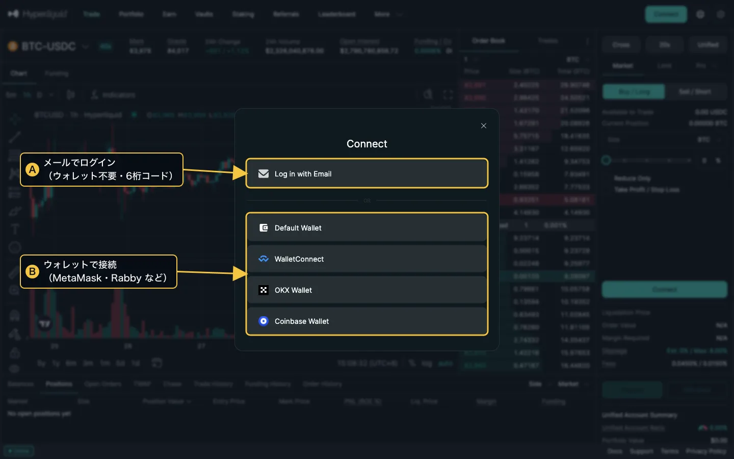This screenshot has height=459, width=734.
Task: Open the Leaderboard page
Action: [x=336, y=14]
